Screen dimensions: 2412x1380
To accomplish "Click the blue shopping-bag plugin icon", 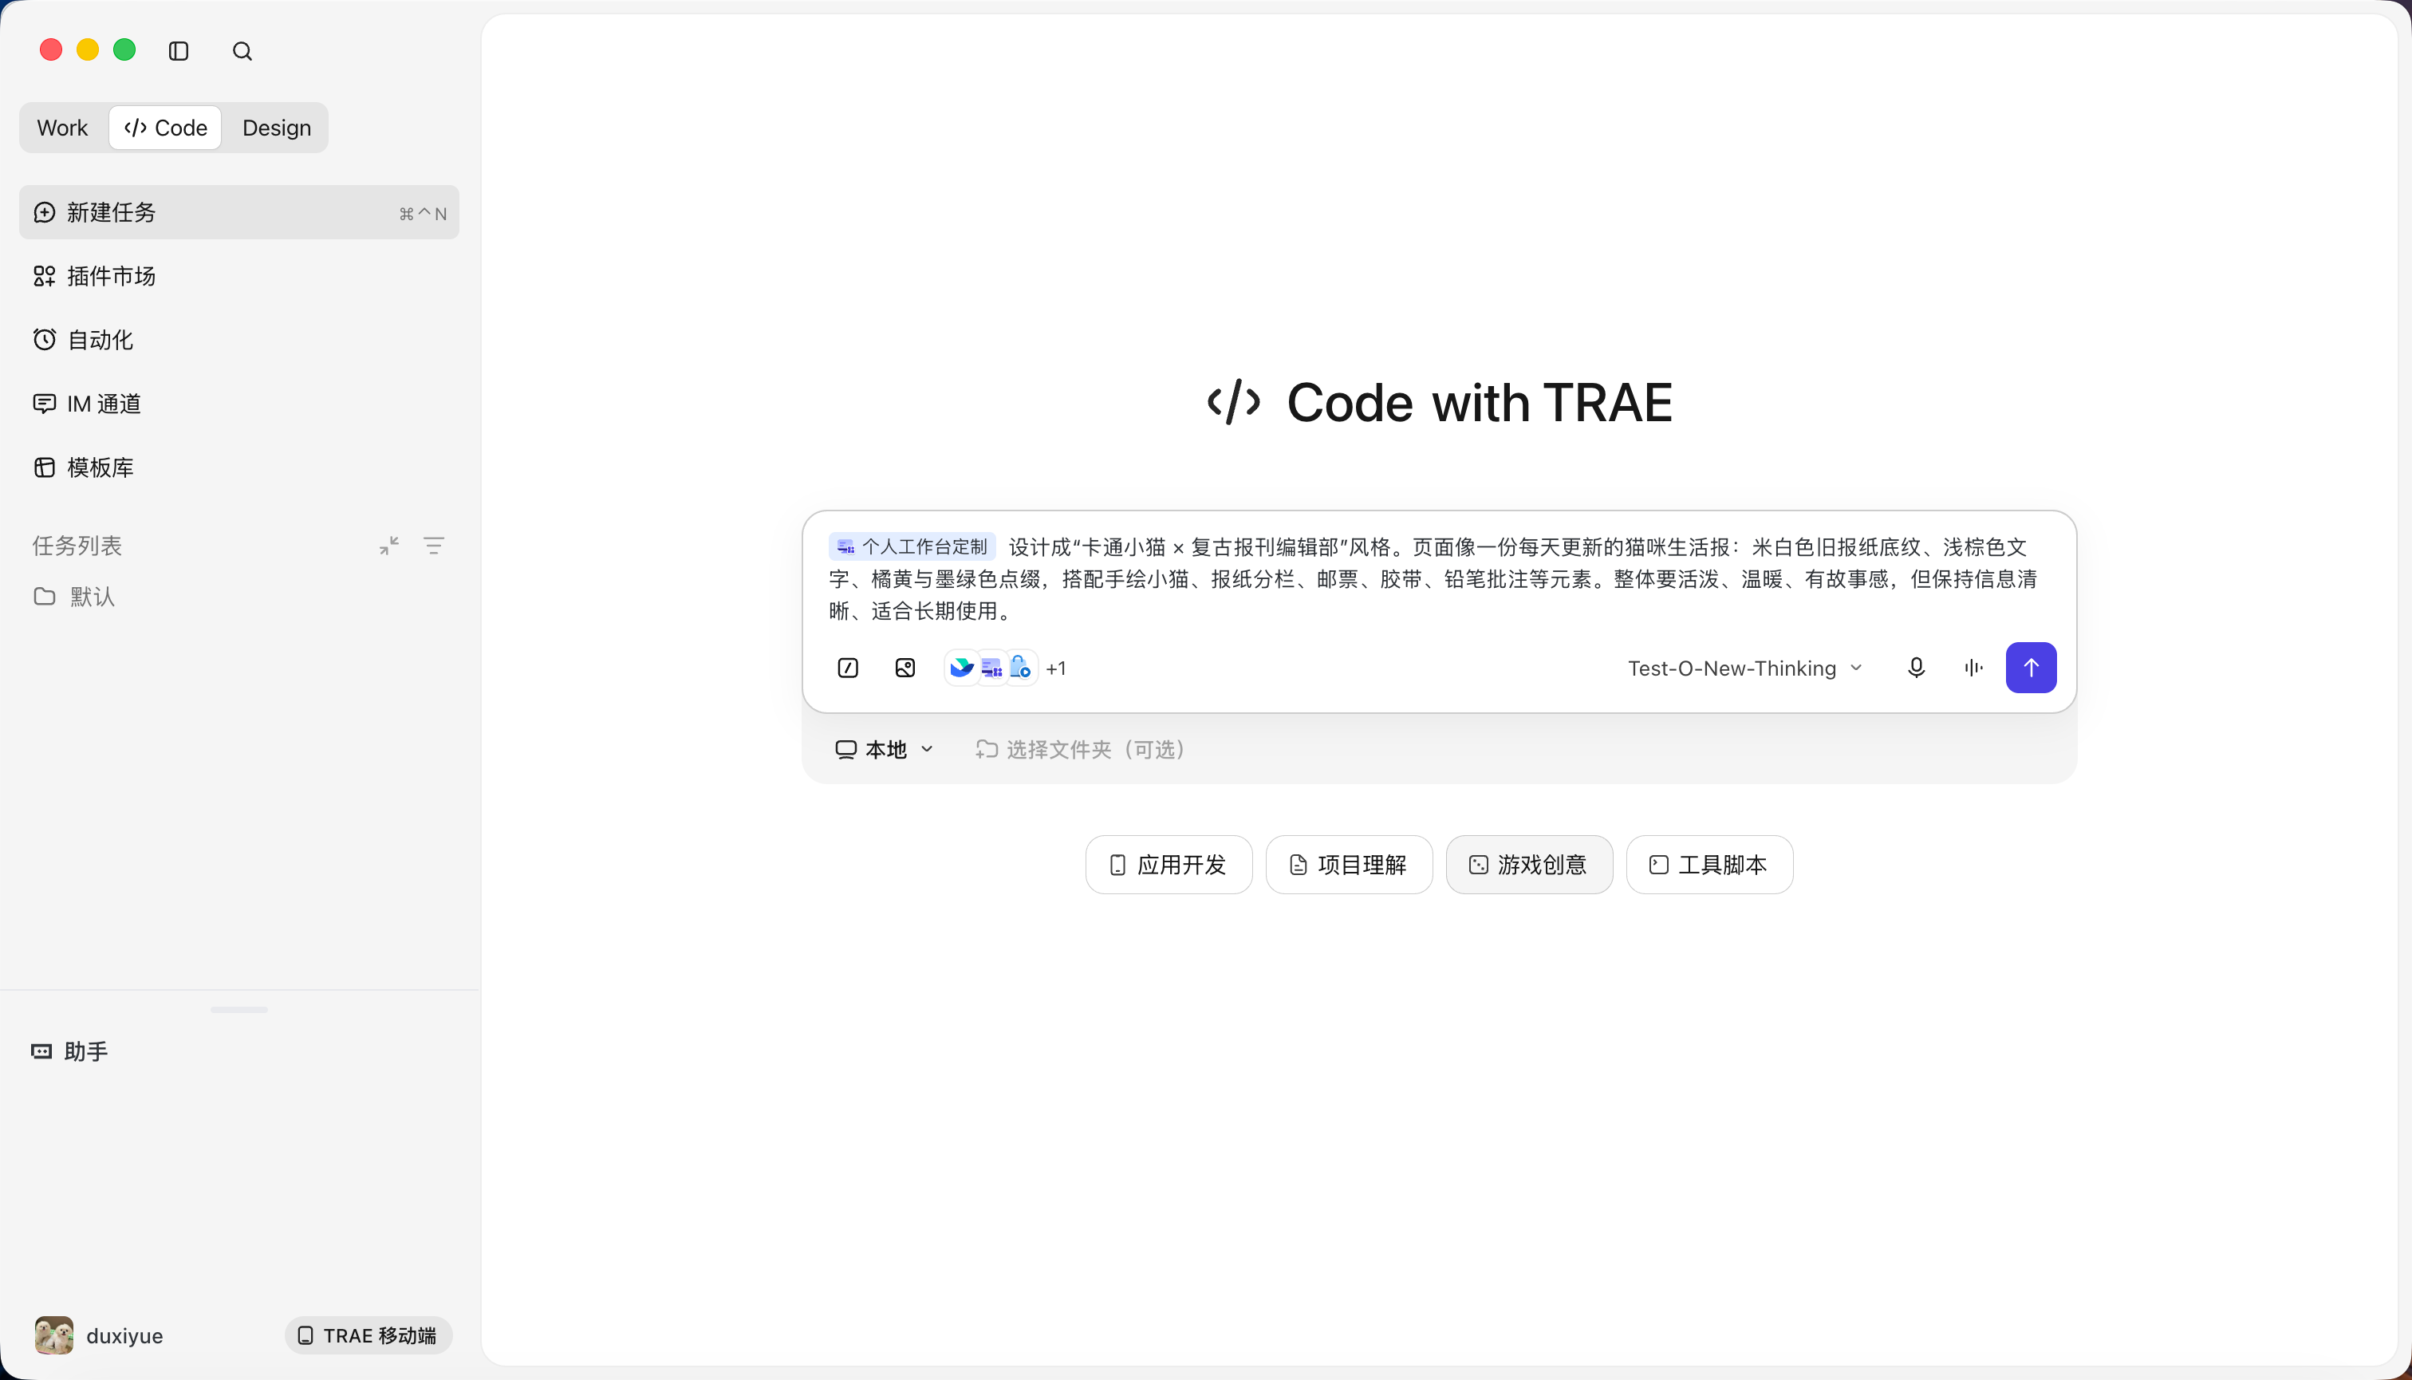I will [1021, 668].
